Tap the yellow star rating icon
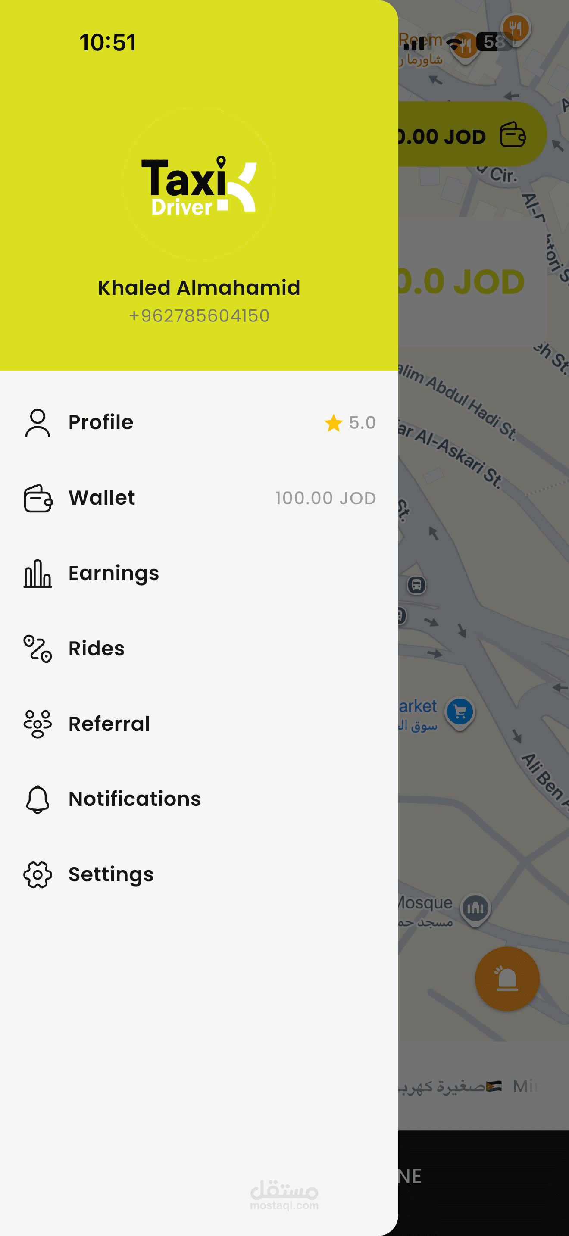The width and height of the screenshot is (569, 1236). point(334,423)
